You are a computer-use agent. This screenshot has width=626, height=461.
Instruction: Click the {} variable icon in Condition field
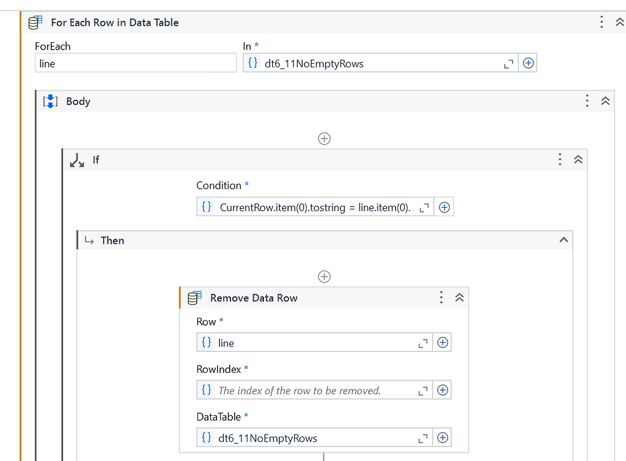tap(206, 206)
